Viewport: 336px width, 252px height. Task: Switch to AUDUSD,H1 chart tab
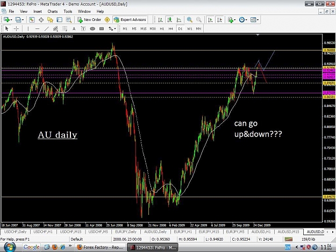(x=261, y=232)
